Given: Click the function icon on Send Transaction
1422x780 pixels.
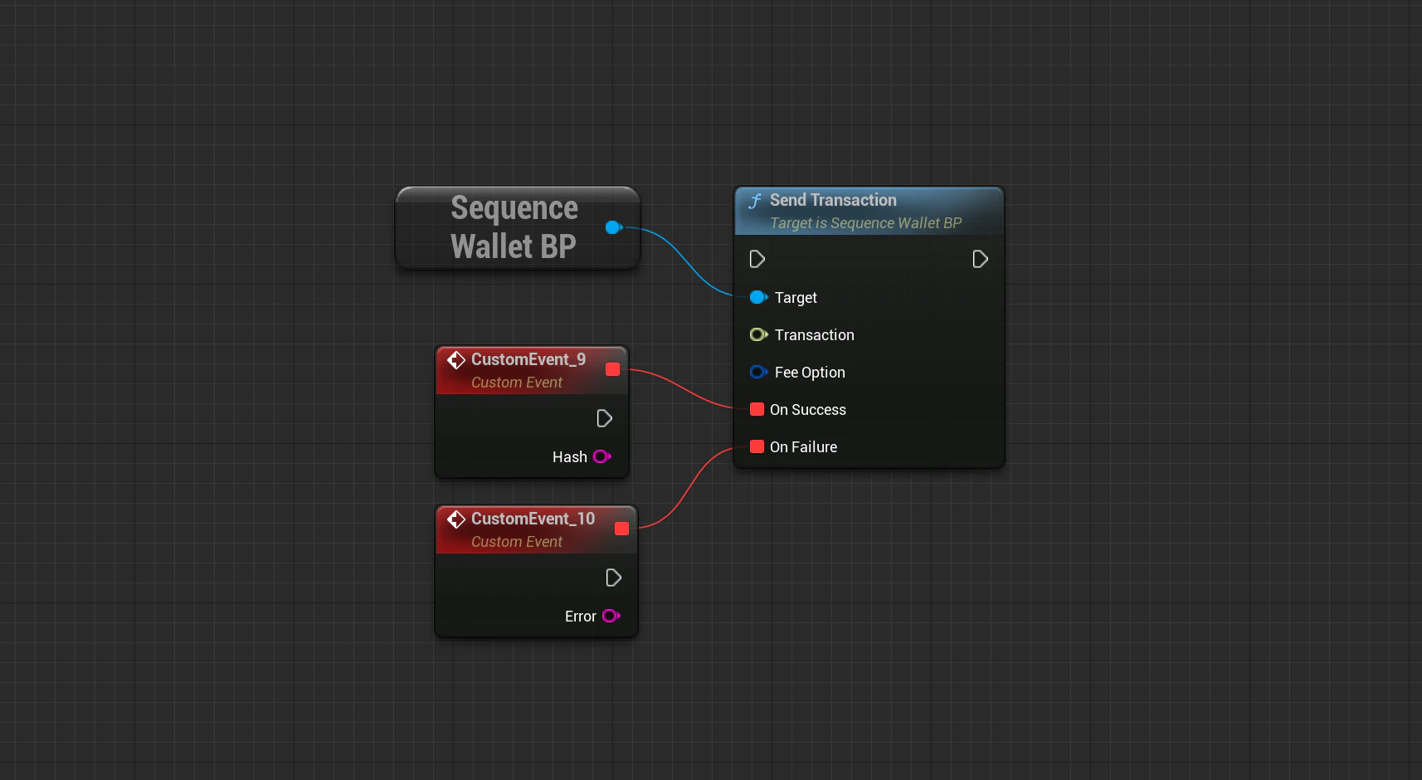Looking at the screenshot, I should (755, 201).
